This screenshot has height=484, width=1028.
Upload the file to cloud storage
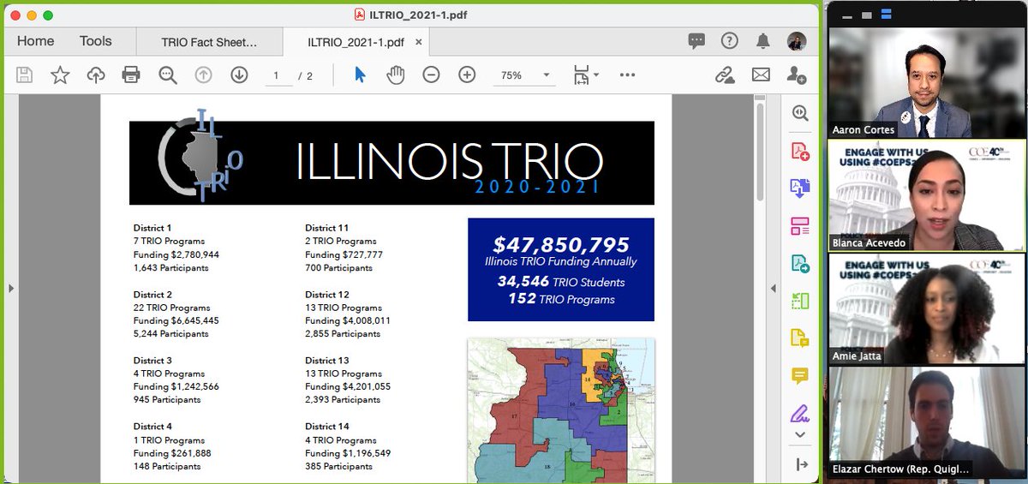pyautogui.click(x=96, y=75)
